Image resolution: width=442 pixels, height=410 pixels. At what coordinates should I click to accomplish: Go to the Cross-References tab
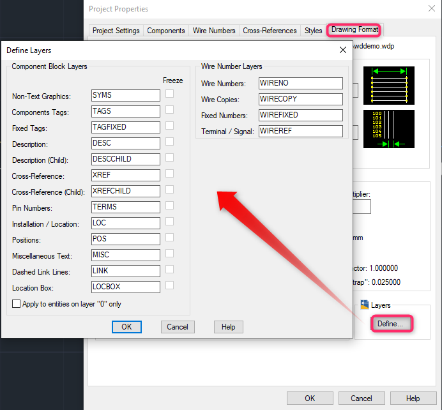pos(270,31)
